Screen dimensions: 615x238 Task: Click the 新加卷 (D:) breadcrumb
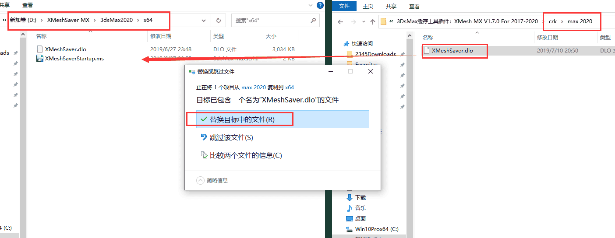(23, 20)
